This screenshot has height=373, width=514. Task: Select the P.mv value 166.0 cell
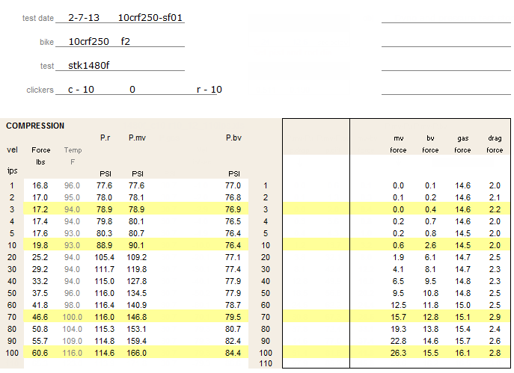[136, 352]
